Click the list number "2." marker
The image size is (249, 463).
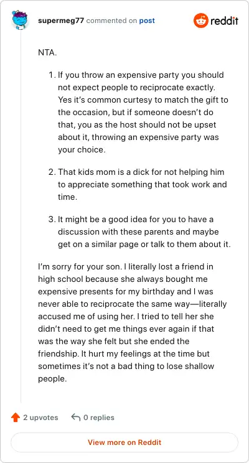click(x=52, y=172)
